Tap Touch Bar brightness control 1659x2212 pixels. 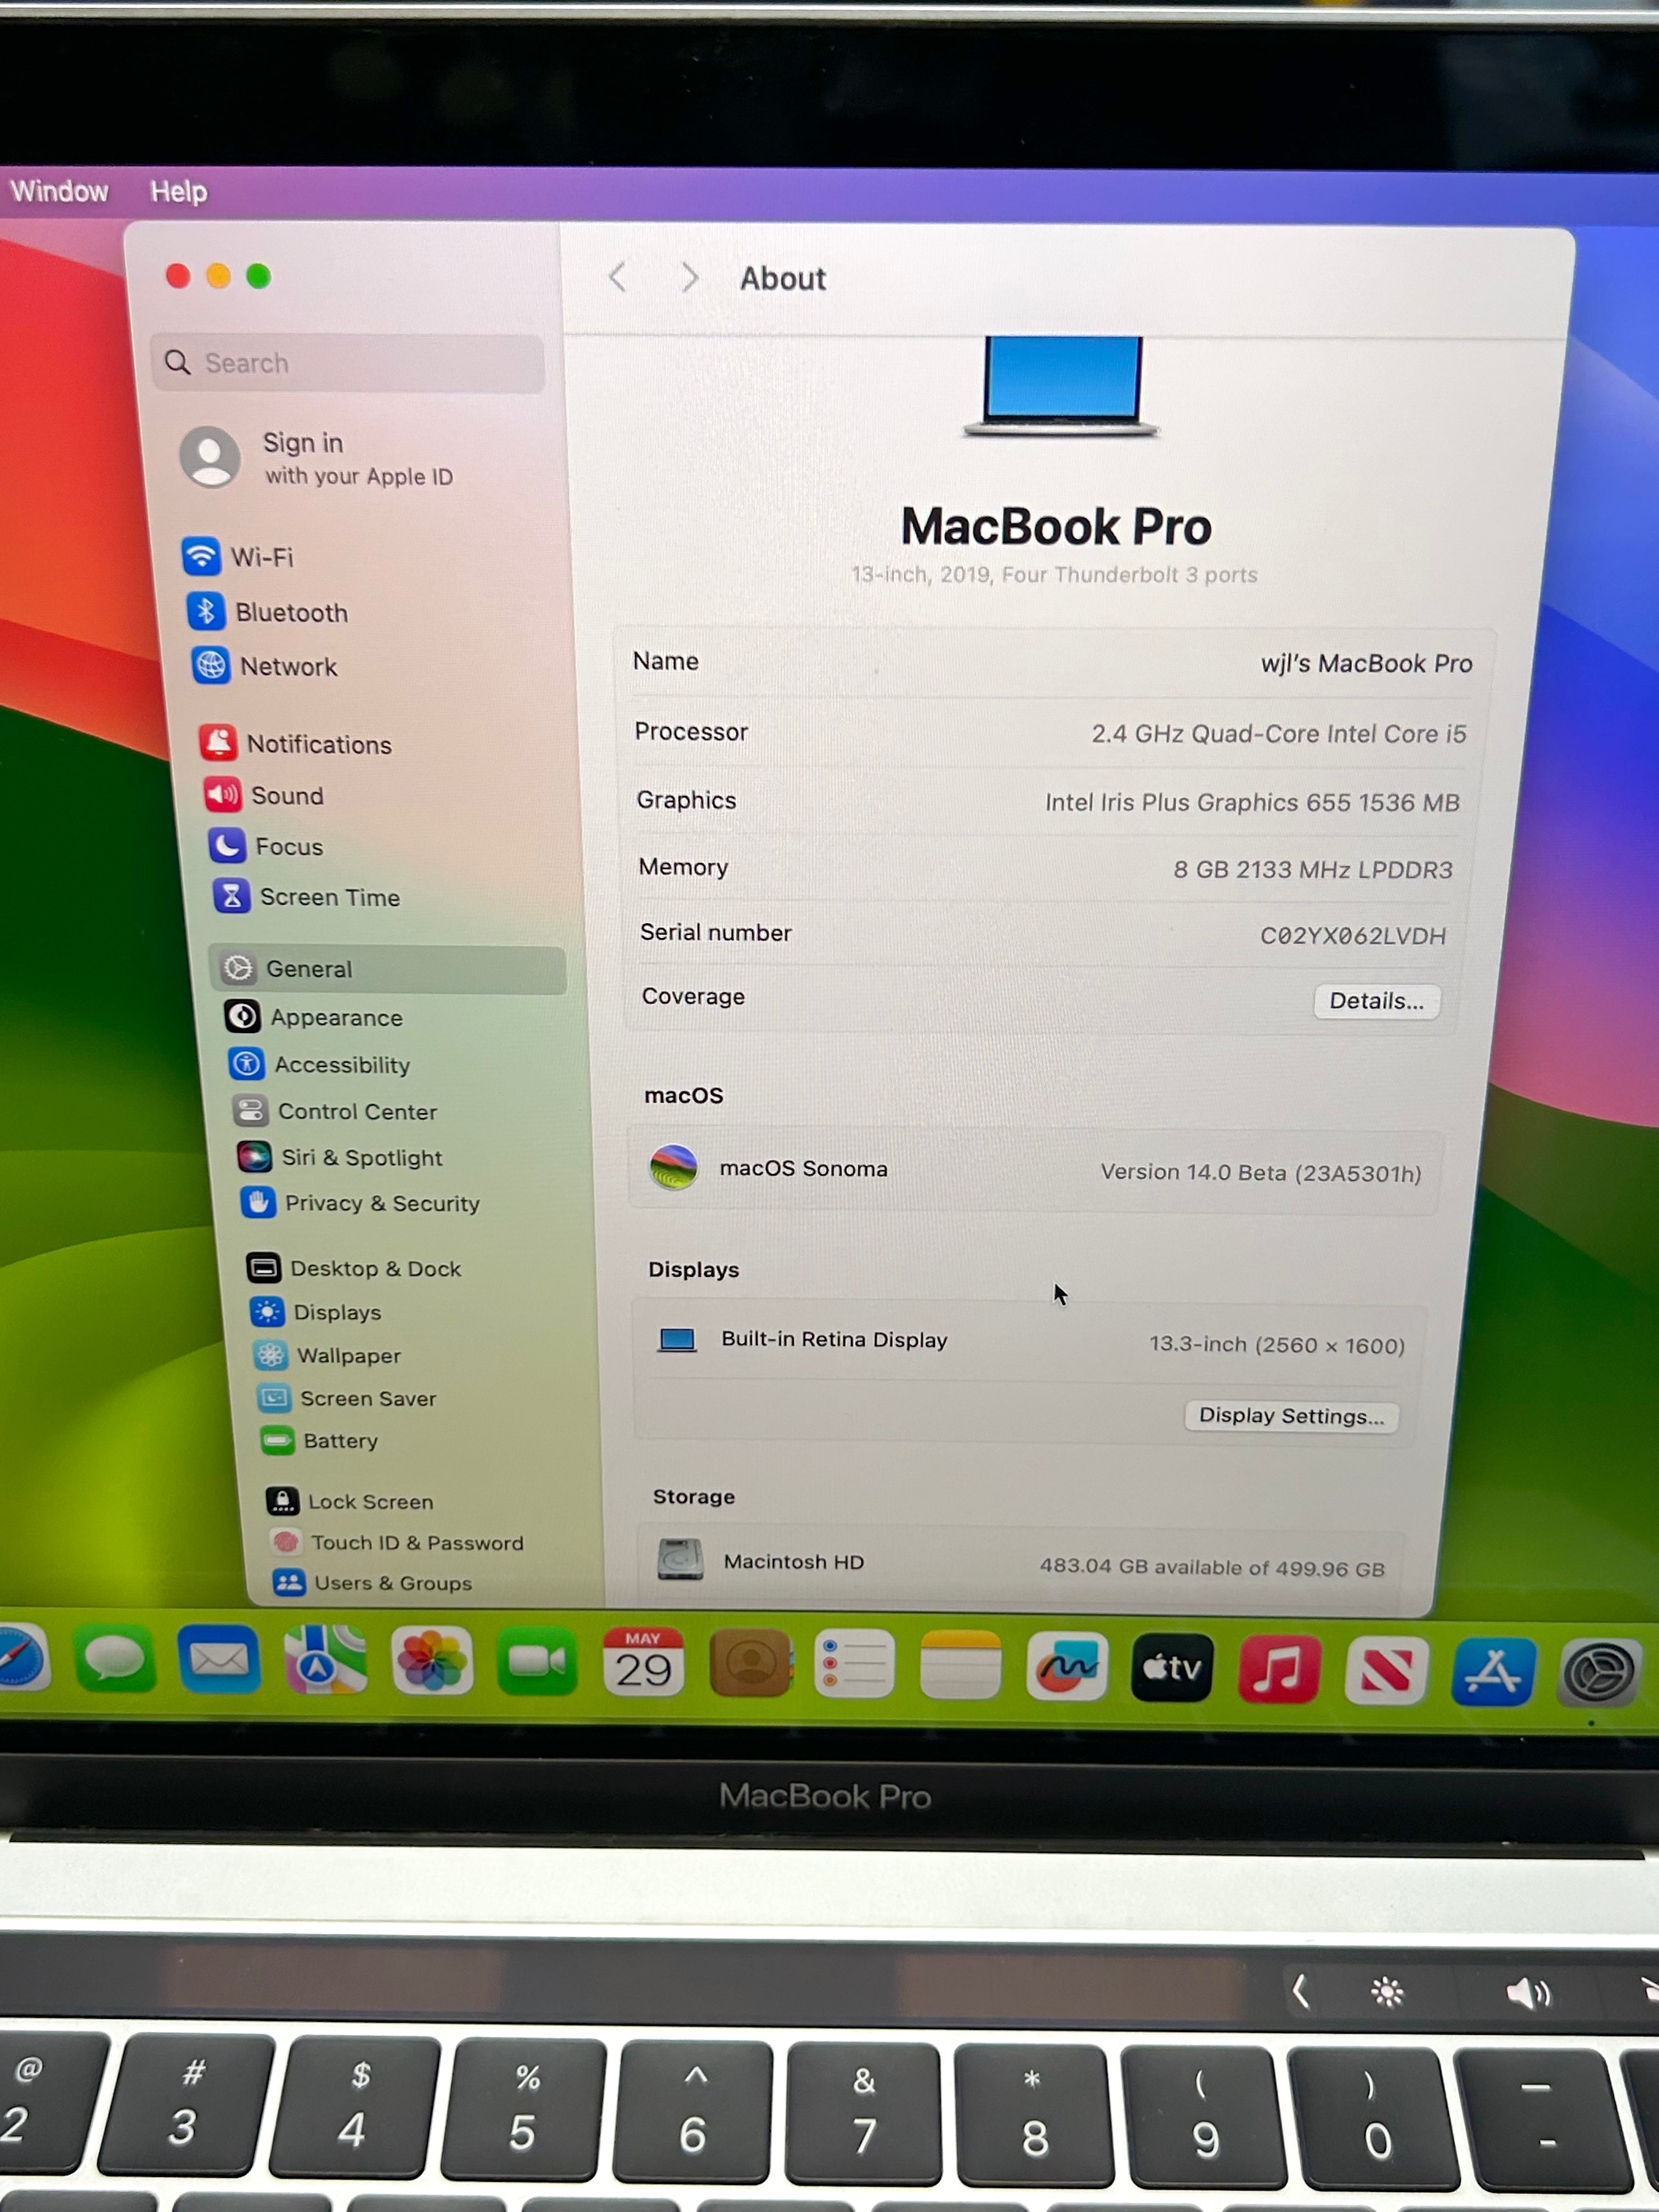pyautogui.click(x=1387, y=1993)
